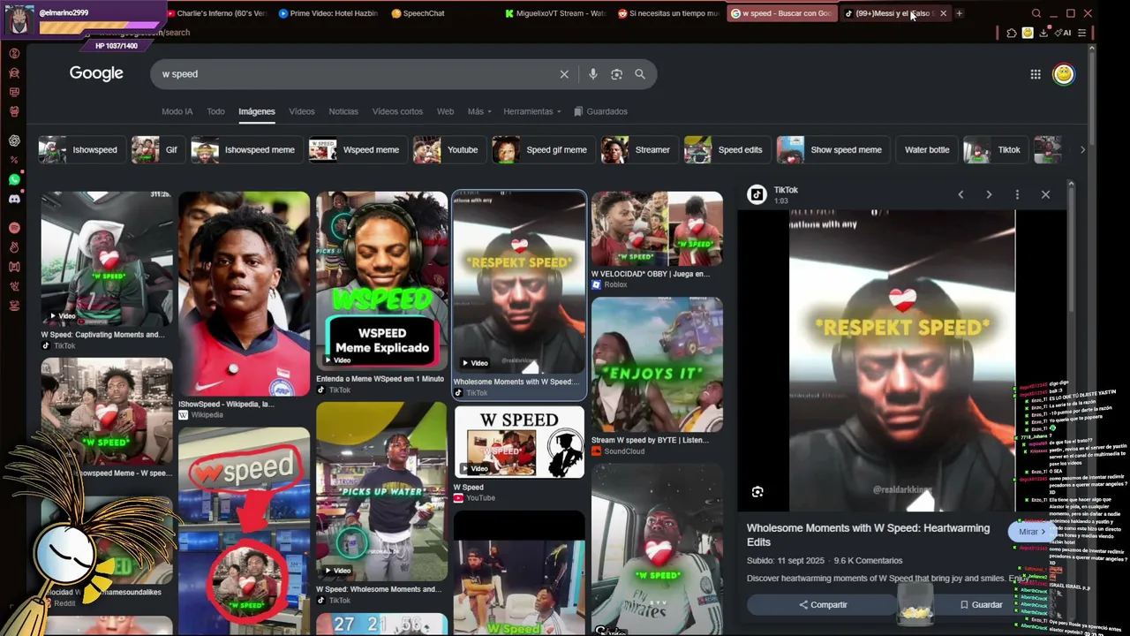
Task: Open the browser easy setup menu icon
Action: [1081, 33]
